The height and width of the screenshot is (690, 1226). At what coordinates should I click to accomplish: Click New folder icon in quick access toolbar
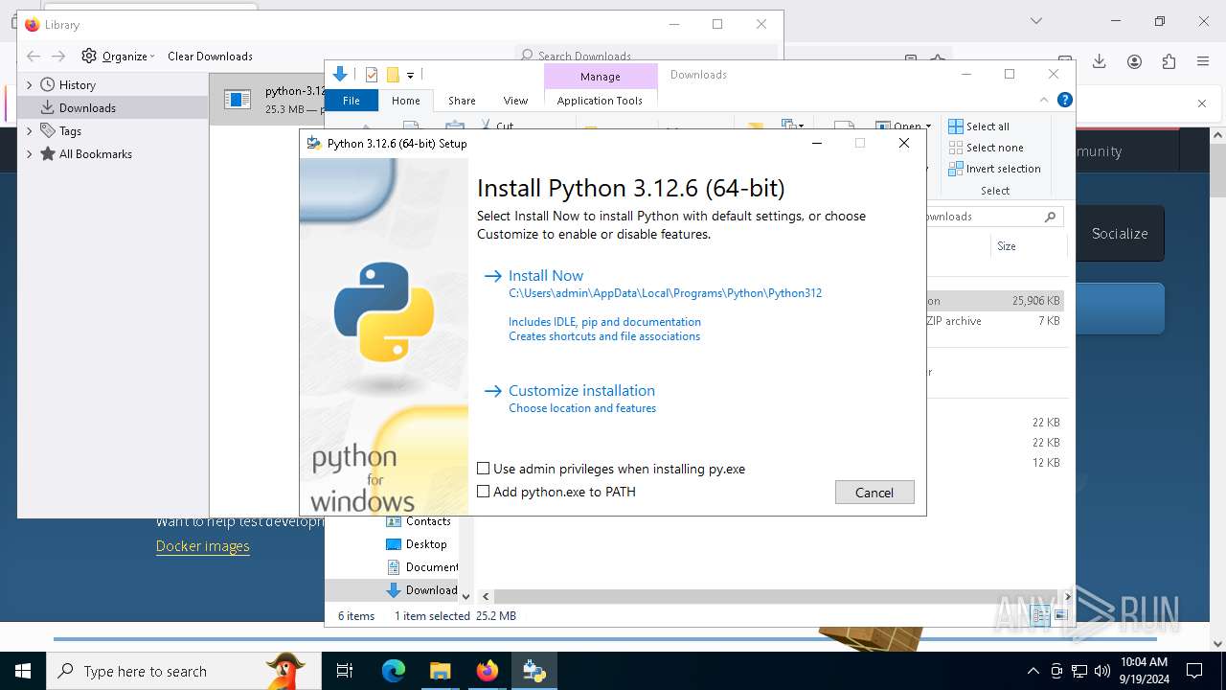[x=393, y=75]
